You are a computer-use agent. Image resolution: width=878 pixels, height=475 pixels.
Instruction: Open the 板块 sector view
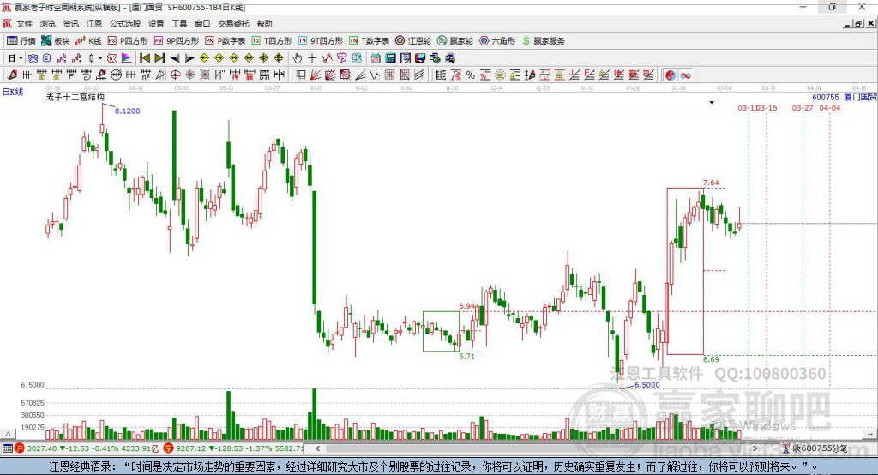point(55,41)
